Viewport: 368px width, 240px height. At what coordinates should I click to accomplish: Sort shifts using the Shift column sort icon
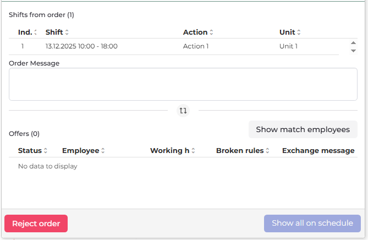coord(67,32)
